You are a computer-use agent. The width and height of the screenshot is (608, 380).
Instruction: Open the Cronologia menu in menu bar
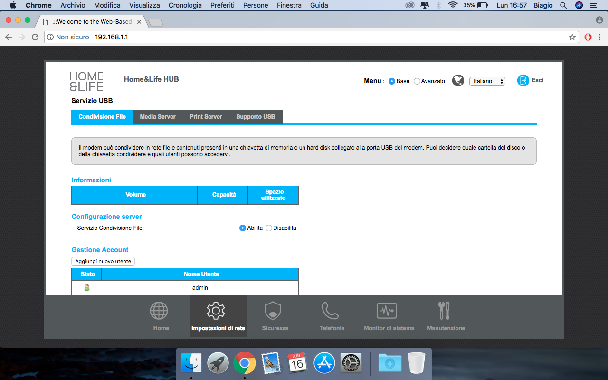coord(184,5)
